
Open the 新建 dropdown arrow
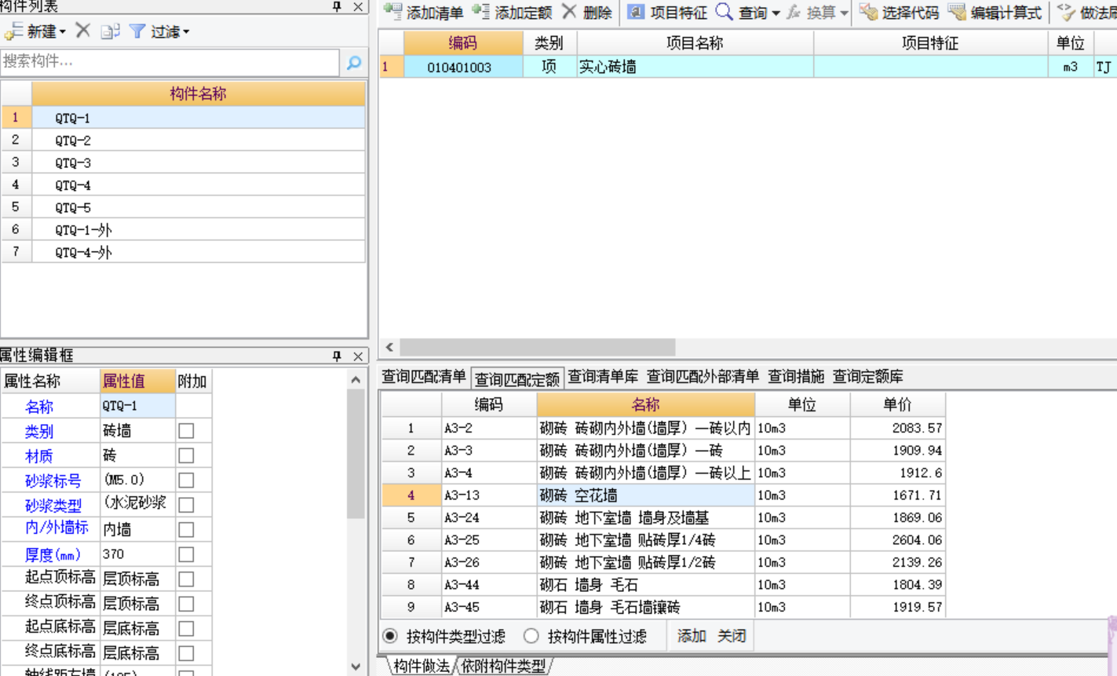click(63, 32)
